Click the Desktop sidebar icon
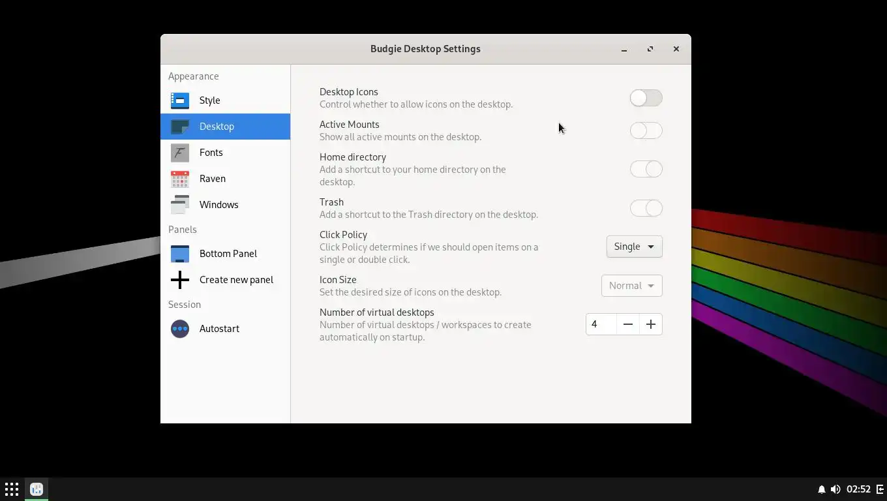 (179, 127)
